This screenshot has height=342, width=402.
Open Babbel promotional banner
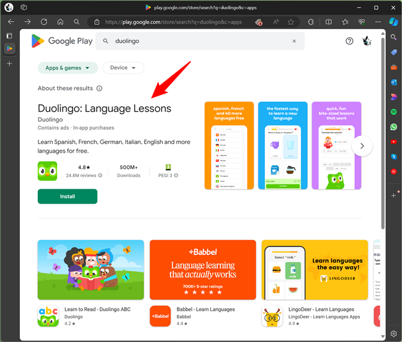(x=203, y=269)
